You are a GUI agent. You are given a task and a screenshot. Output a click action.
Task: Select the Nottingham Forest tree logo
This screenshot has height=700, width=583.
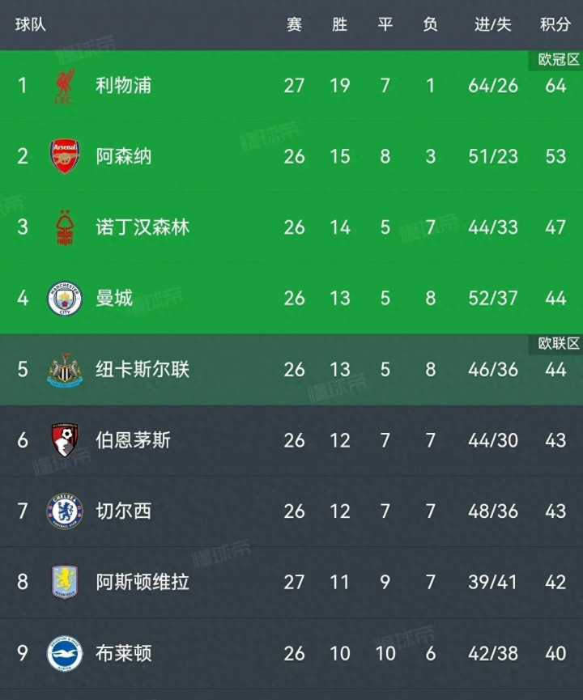click(x=64, y=227)
